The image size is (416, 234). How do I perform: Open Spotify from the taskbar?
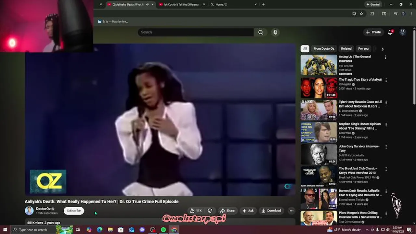[163, 230]
